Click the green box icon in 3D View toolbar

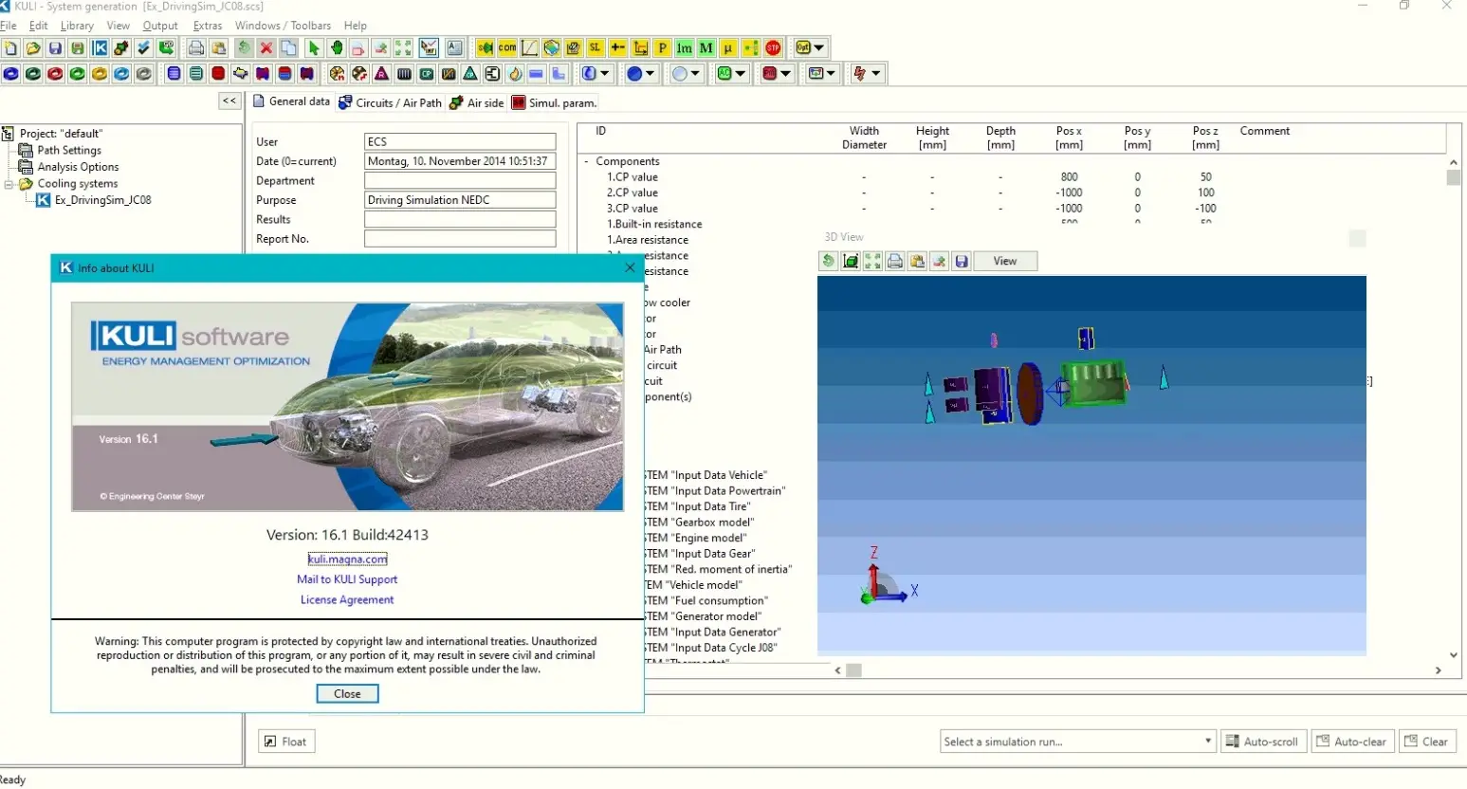point(851,261)
